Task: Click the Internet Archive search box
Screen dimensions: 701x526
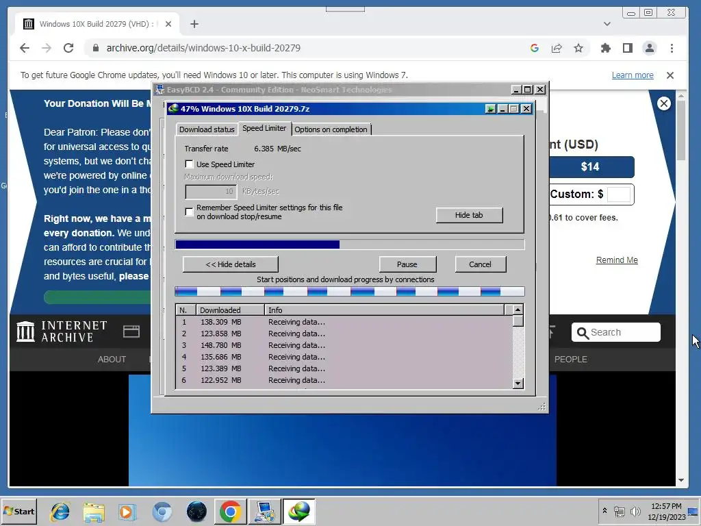Action: (x=615, y=332)
